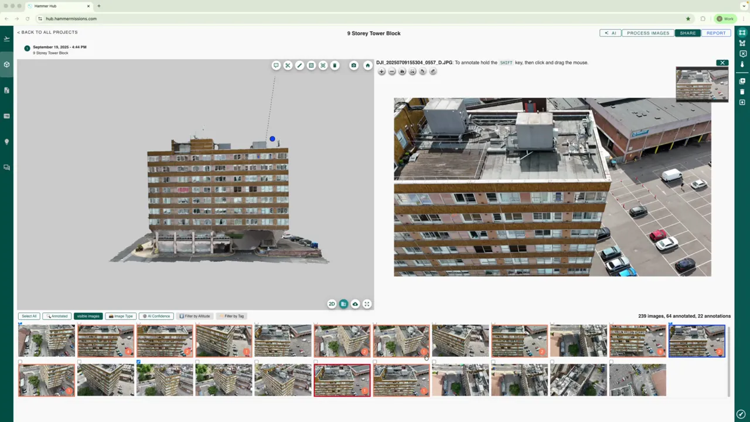Open Filter by Altitude options
The image size is (750, 422).
pos(195,316)
